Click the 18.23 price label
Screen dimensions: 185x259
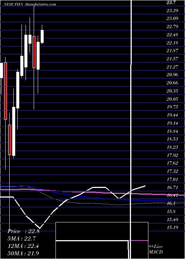click(172, 147)
